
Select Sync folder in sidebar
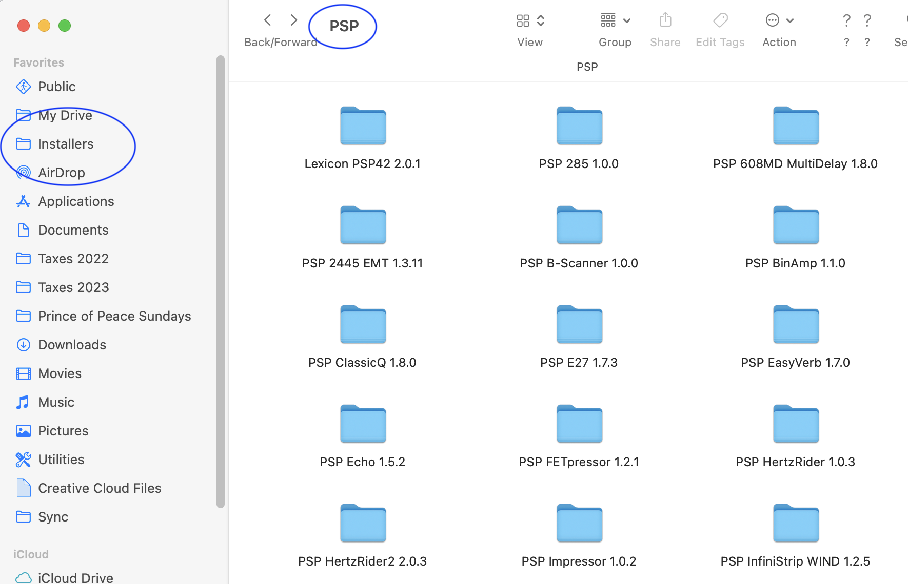[53, 517]
